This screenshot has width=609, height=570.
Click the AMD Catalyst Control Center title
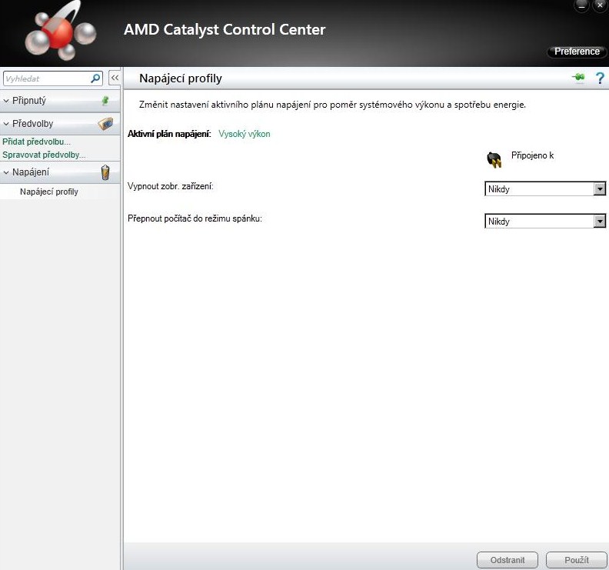pyautogui.click(x=225, y=30)
